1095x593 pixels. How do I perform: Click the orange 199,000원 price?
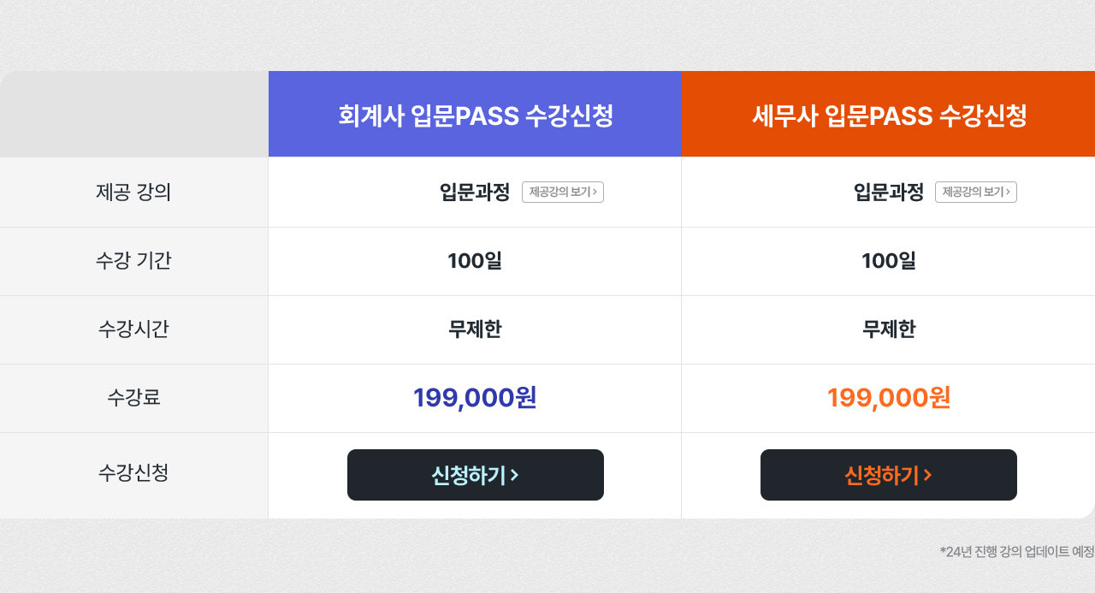point(889,398)
